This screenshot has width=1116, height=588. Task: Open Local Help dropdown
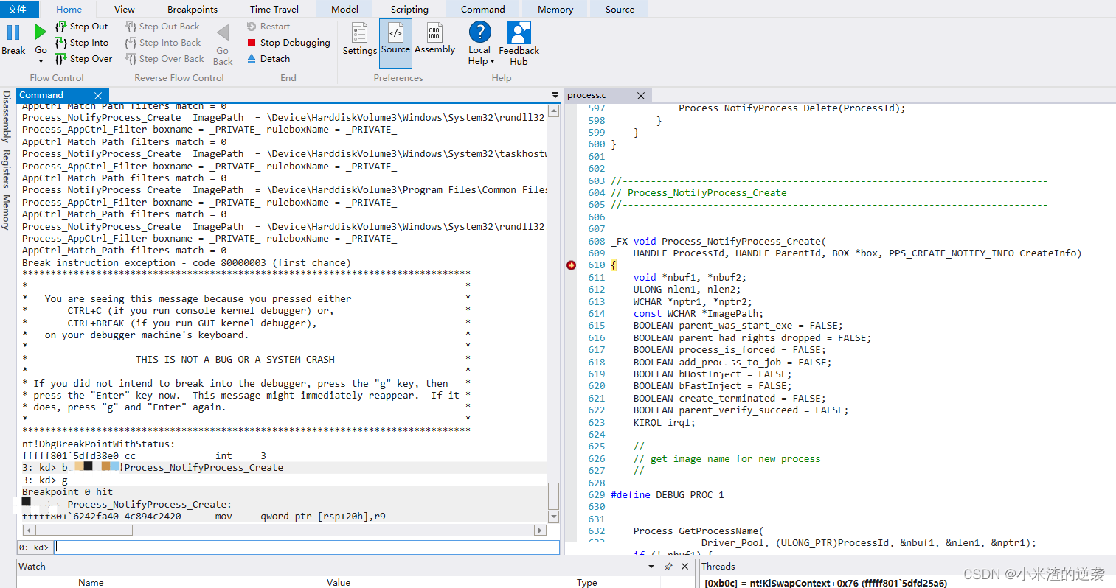tap(480, 44)
